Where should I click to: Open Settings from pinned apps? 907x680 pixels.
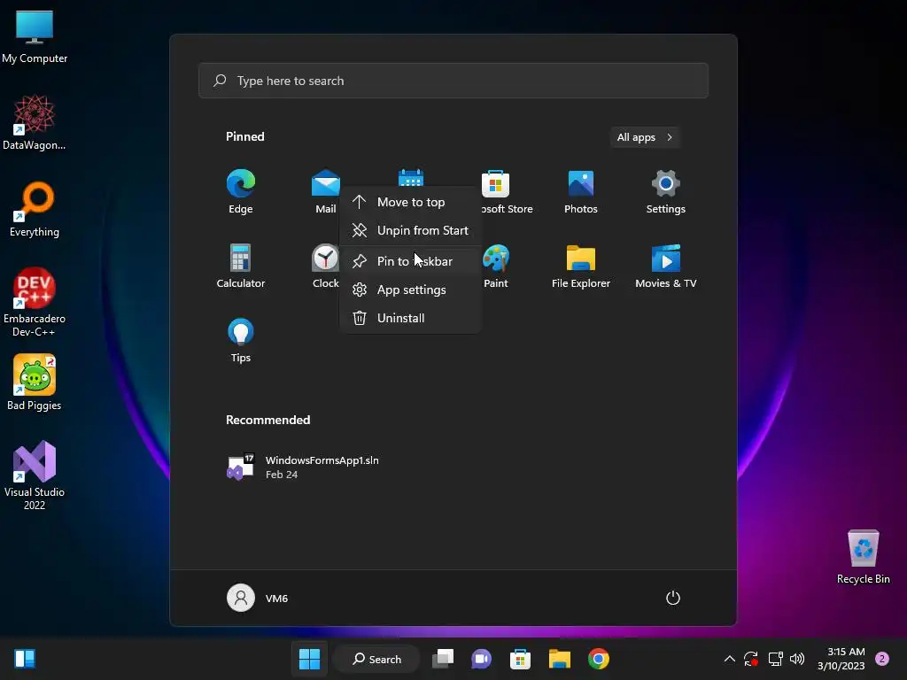[x=666, y=191]
